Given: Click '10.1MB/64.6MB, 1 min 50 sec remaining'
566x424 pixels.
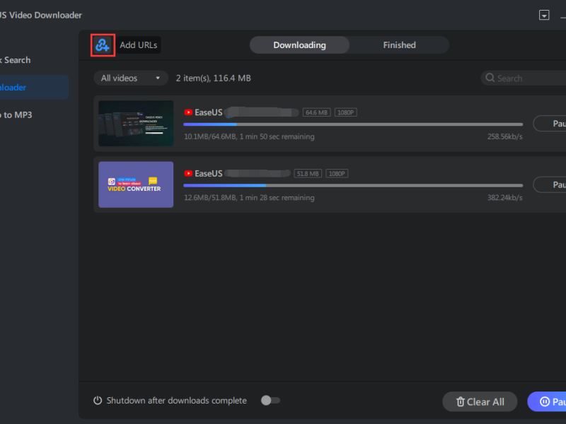Looking at the screenshot, I should pyautogui.click(x=249, y=136).
